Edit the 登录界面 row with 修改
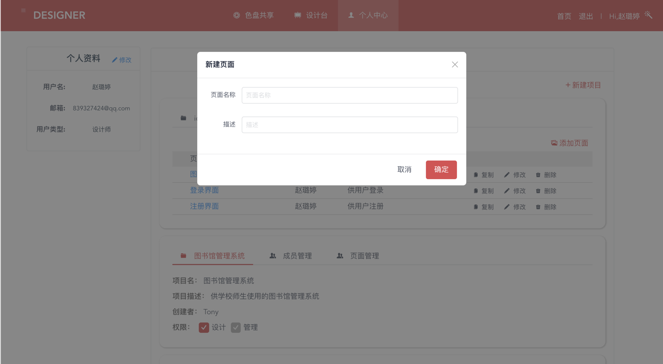Screen dimensions: 663x364 (x=515, y=191)
